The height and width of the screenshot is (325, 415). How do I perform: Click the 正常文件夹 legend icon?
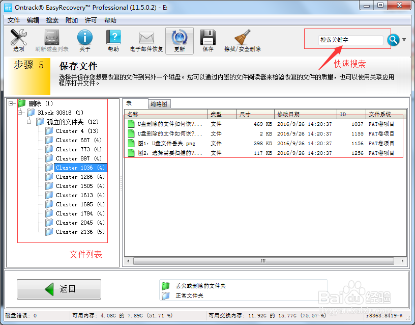tap(166, 295)
